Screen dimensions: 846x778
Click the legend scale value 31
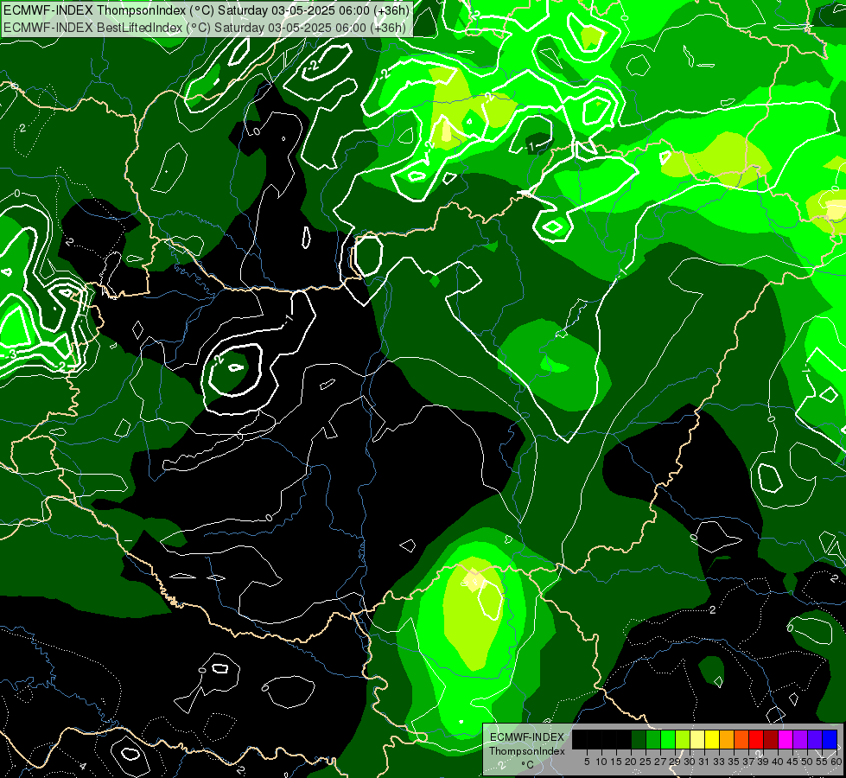pyautogui.click(x=704, y=762)
